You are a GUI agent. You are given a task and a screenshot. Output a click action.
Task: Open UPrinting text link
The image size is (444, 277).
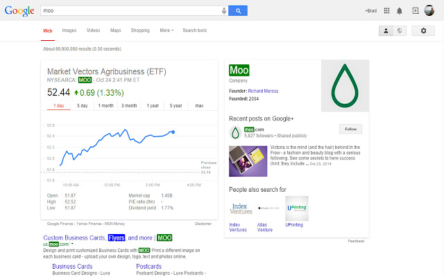point(294,224)
